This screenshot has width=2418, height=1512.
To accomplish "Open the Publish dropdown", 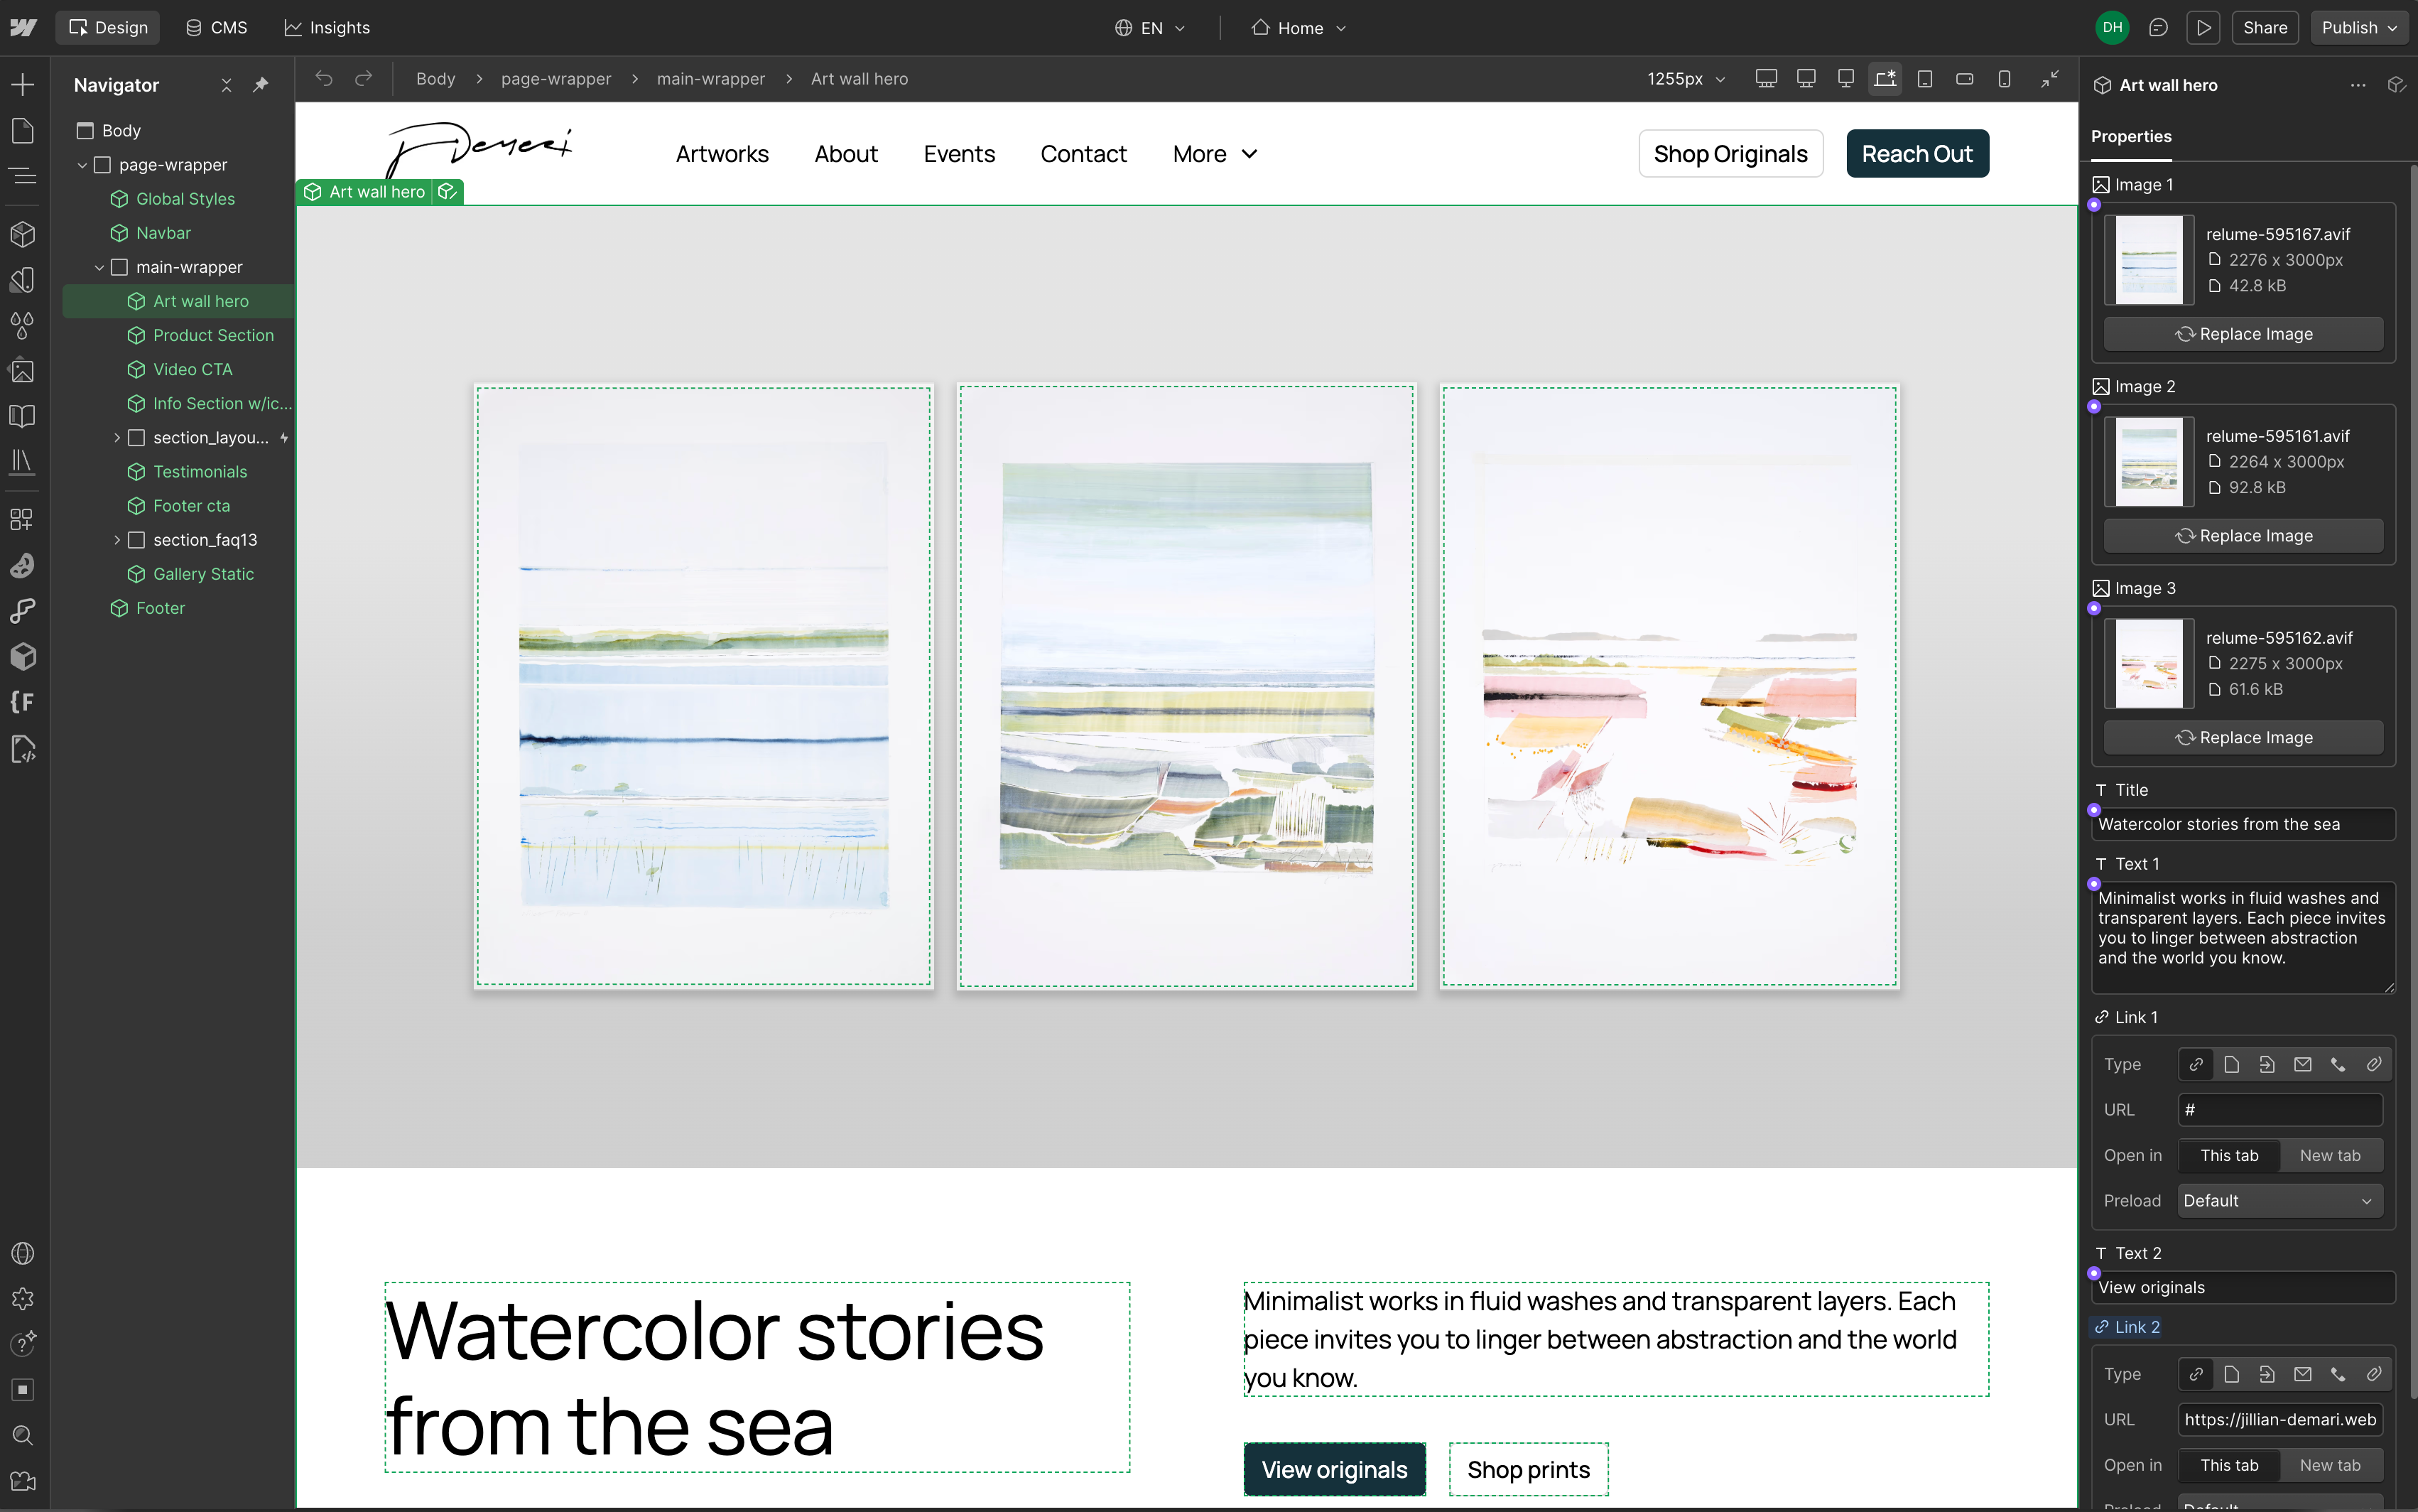I will [x=2358, y=28].
